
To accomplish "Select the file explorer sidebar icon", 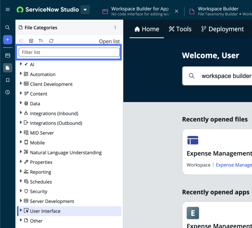I will pyautogui.click(x=8, y=68).
